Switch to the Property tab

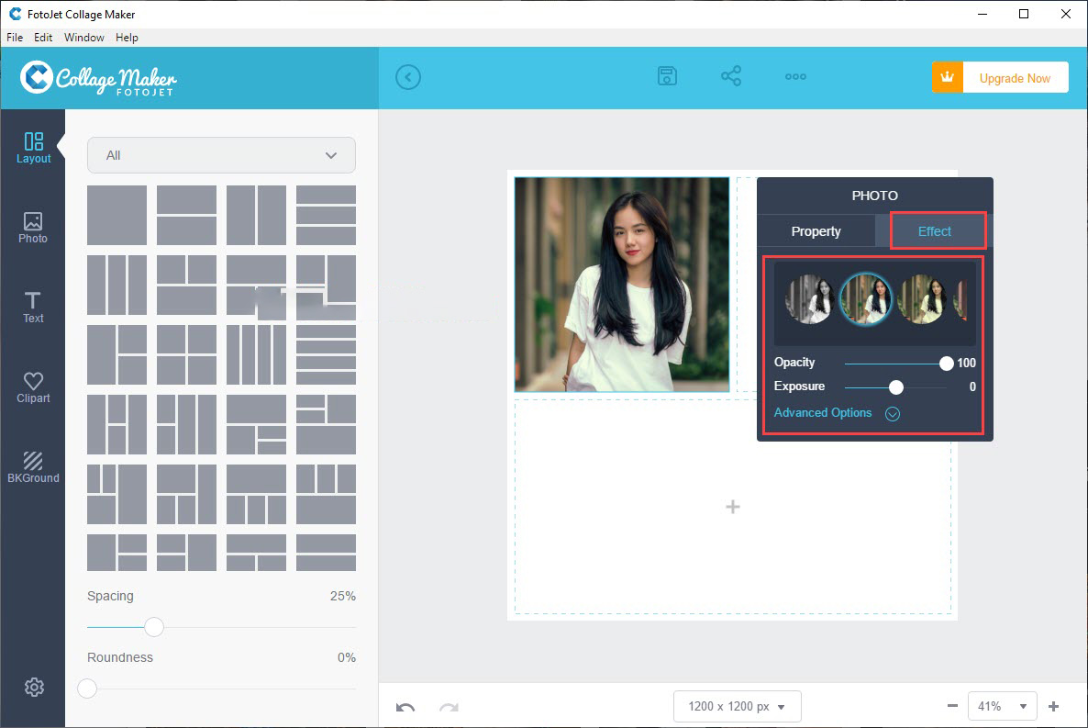(x=816, y=231)
